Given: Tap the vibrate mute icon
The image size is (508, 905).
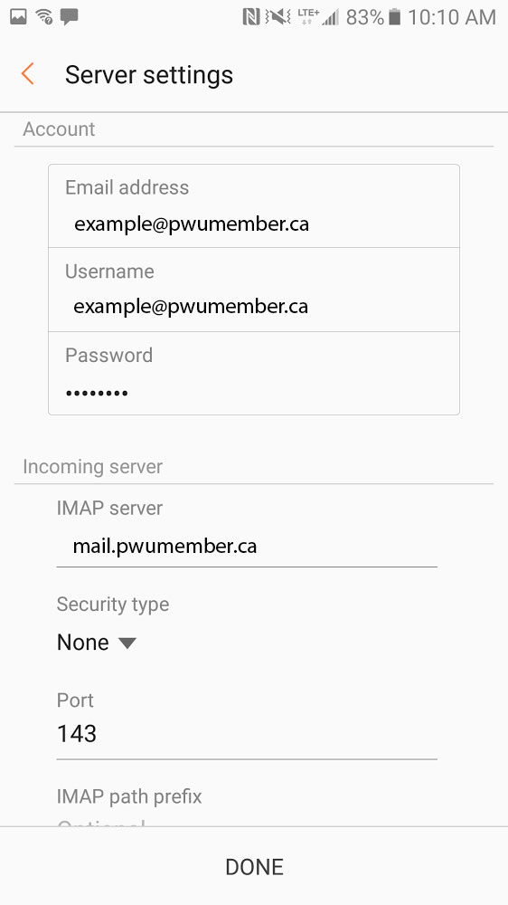Looking at the screenshot, I should tap(278, 17).
